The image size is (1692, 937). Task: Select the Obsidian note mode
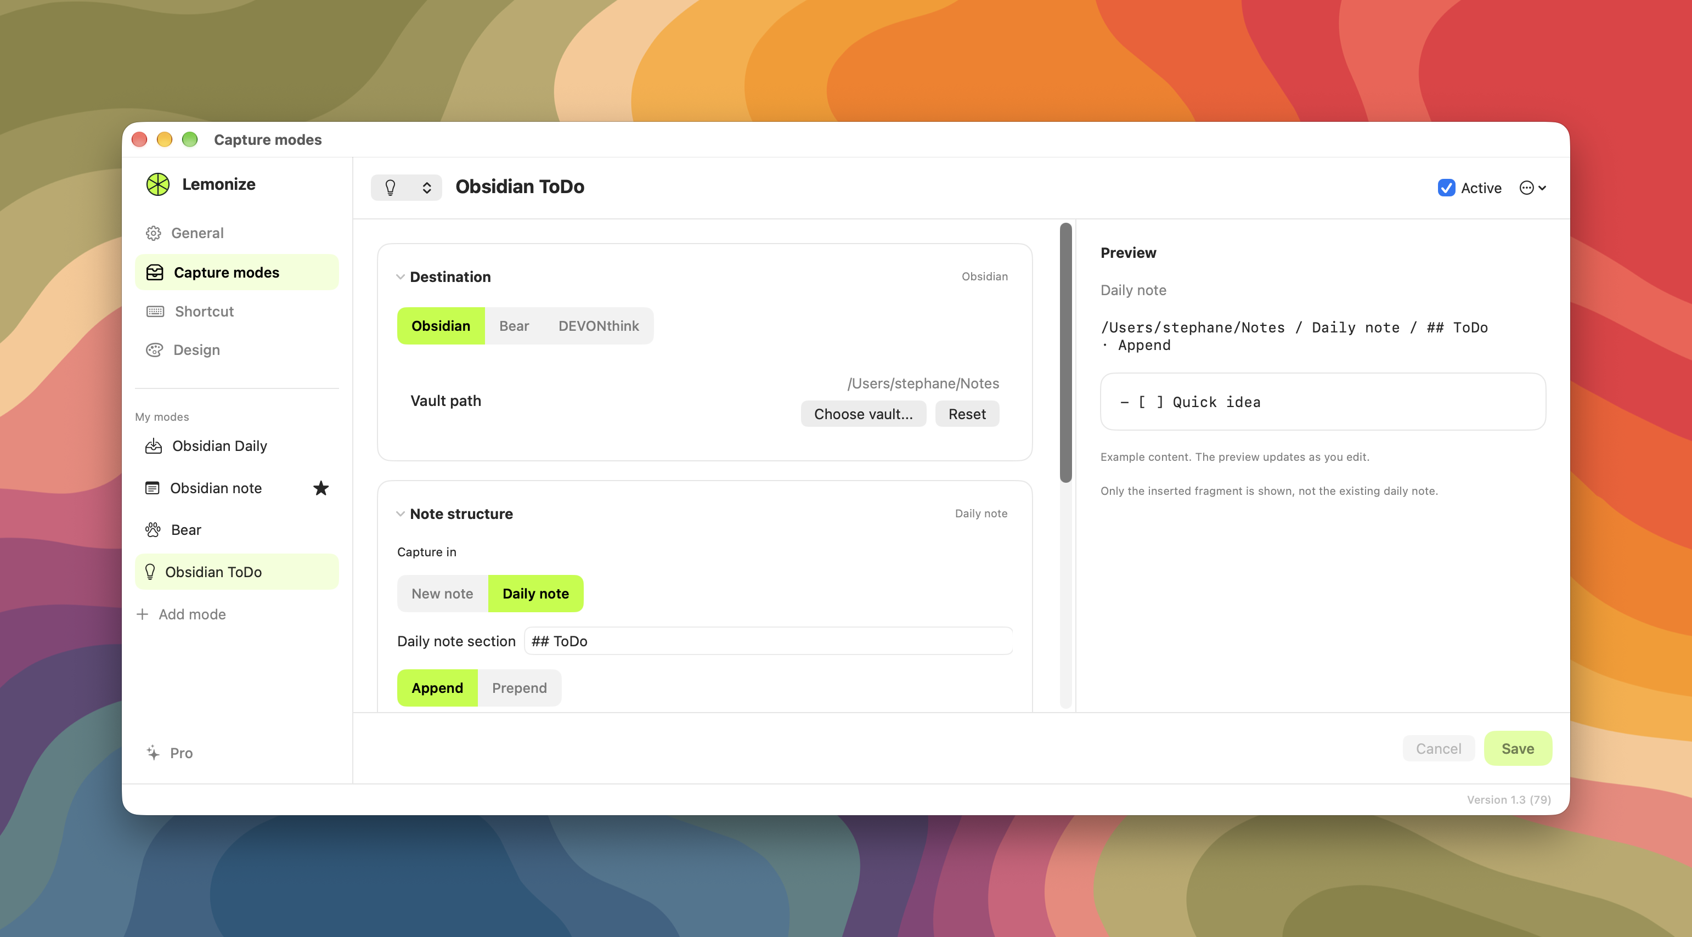236,489
